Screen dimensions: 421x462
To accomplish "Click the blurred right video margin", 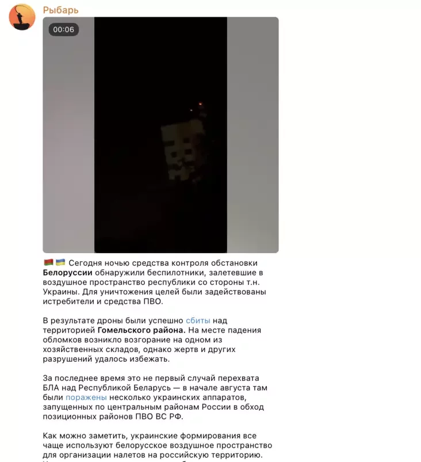I will pos(253,135).
